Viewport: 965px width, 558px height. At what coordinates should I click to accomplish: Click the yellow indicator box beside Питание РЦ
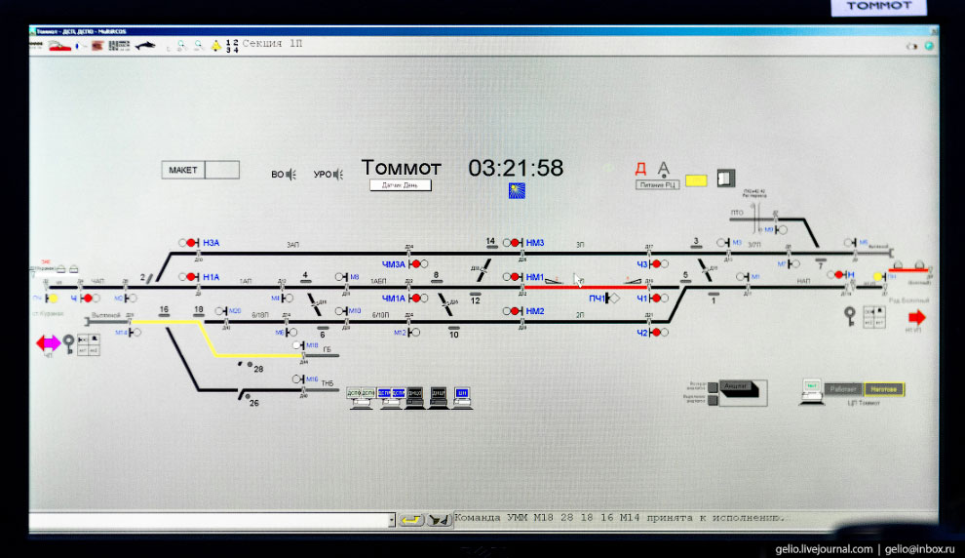pyautogui.click(x=697, y=180)
